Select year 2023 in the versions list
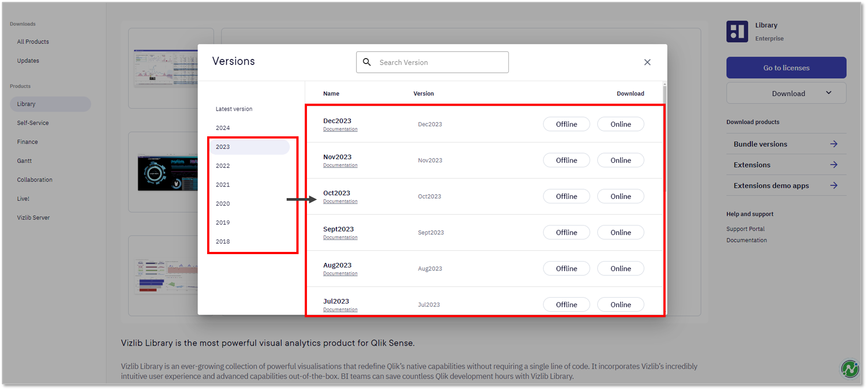This screenshot has width=867, height=390. (x=250, y=147)
